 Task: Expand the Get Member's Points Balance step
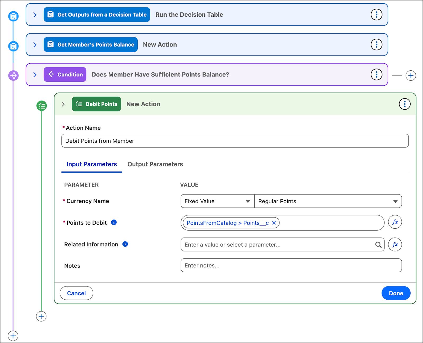[35, 45]
